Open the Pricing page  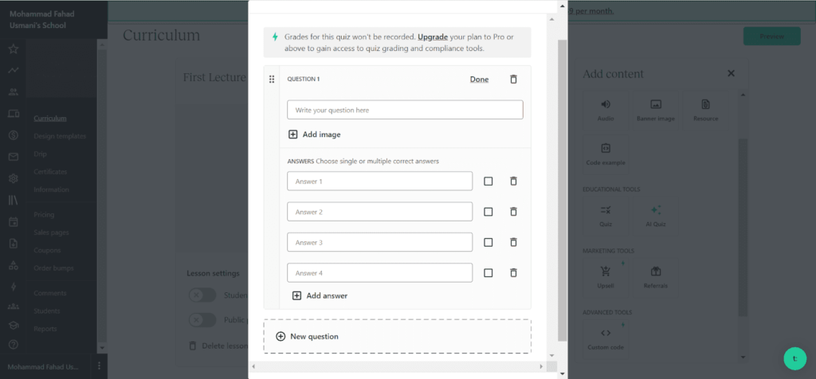[44, 214]
